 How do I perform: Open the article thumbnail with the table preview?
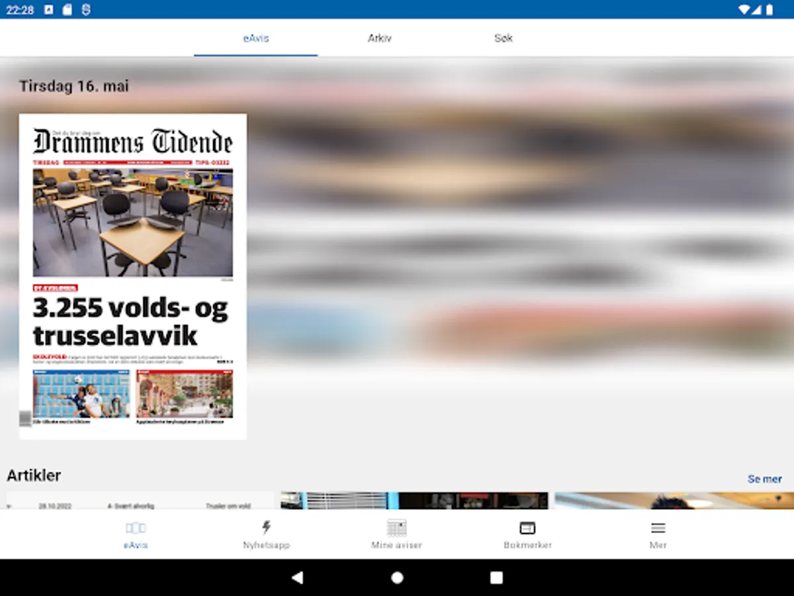point(140,501)
